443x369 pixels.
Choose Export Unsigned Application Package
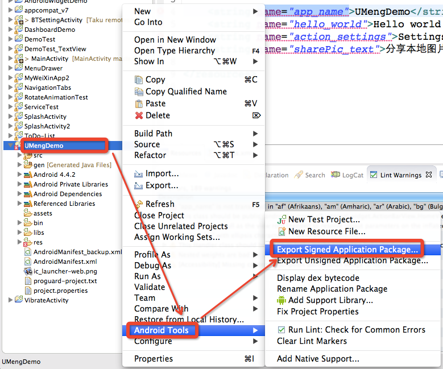[353, 260]
